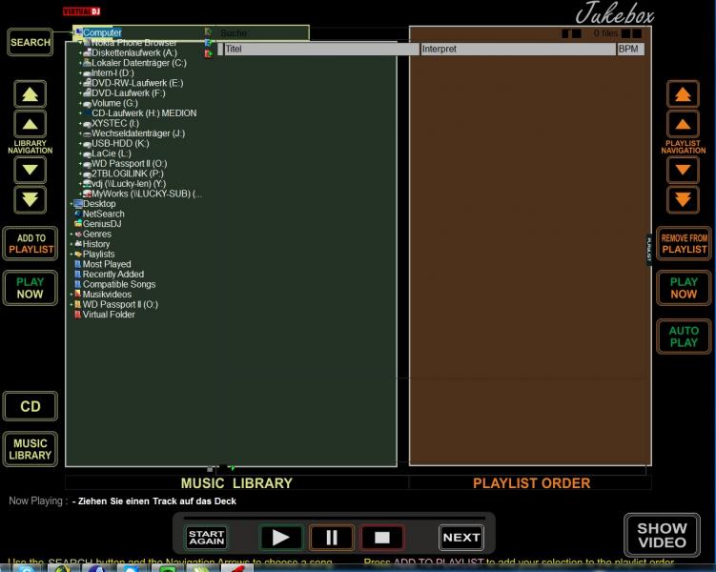Move playlist selection up with orange arrow
716x572 pixels.
point(683,124)
